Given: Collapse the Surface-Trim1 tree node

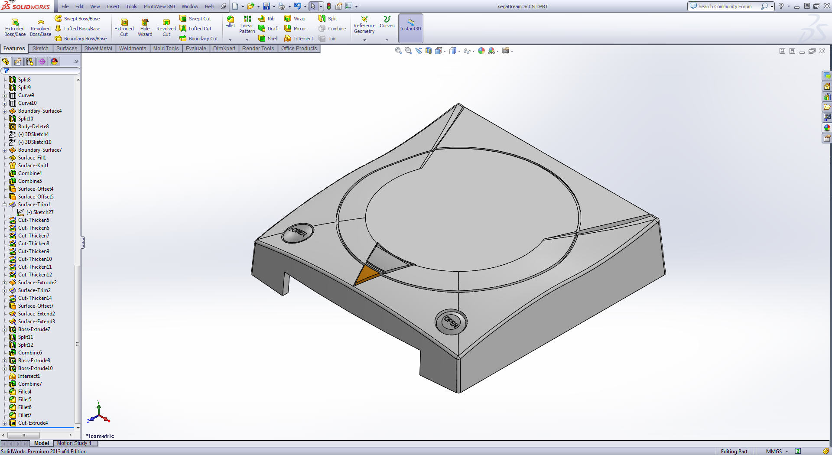Looking at the screenshot, I should click(x=5, y=205).
